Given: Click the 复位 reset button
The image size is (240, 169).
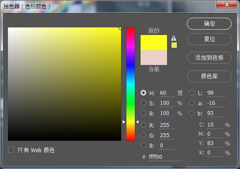Looking at the screenshot, I should (x=209, y=39).
